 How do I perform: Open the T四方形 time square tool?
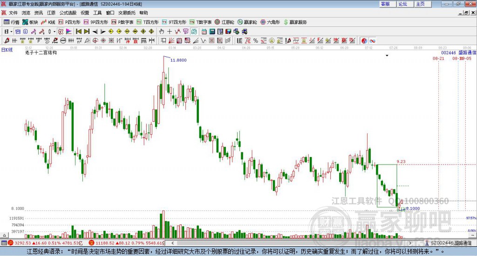(148, 22)
